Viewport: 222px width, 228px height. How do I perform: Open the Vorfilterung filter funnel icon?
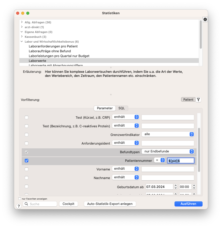[199, 100]
